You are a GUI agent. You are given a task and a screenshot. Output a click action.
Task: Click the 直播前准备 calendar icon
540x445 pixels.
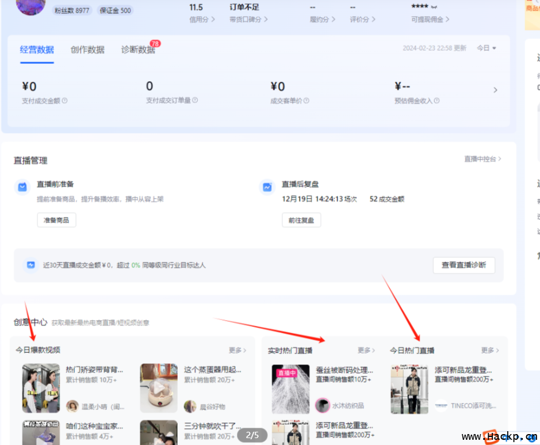pos(22,188)
